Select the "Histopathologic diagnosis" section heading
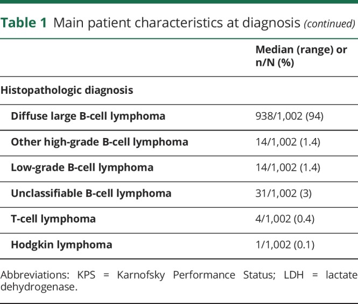 [x=67, y=90]
